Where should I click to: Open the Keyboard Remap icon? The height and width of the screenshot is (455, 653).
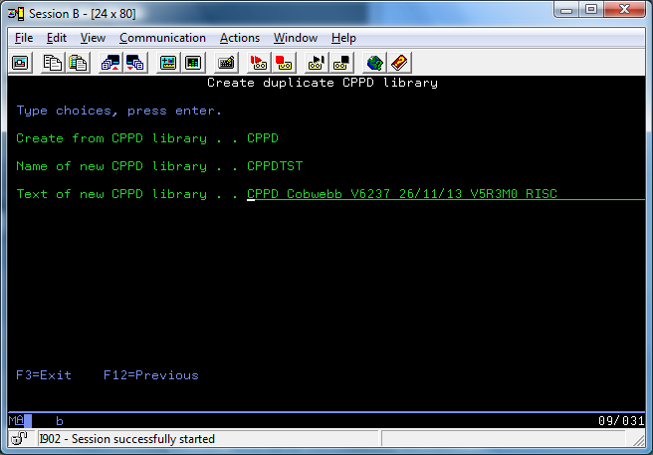226,63
